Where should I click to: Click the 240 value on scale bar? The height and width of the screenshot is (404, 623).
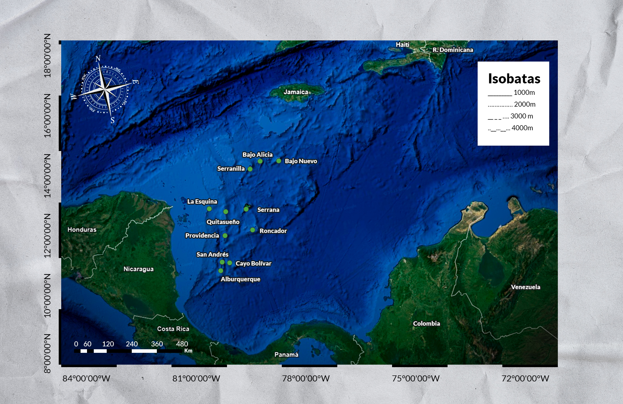point(132,344)
